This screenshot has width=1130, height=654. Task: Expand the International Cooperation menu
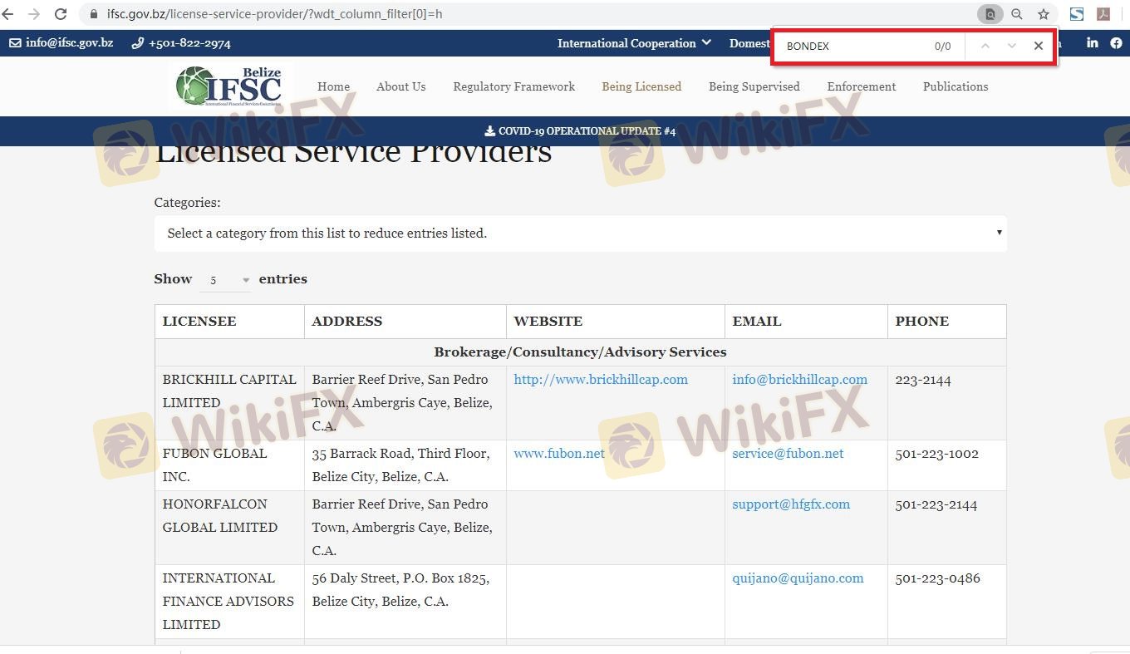click(634, 43)
